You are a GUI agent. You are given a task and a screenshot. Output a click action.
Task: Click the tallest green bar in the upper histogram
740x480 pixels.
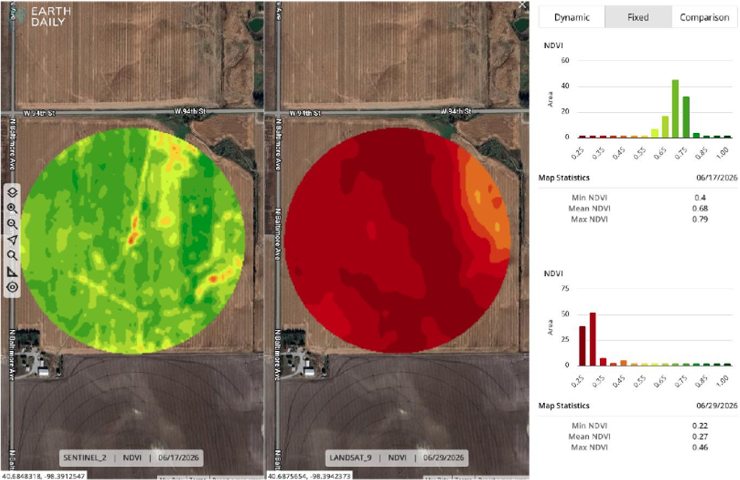coord(675,108)
